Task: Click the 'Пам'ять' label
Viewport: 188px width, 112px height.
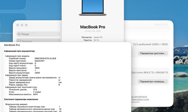Action: pos(88,40)
